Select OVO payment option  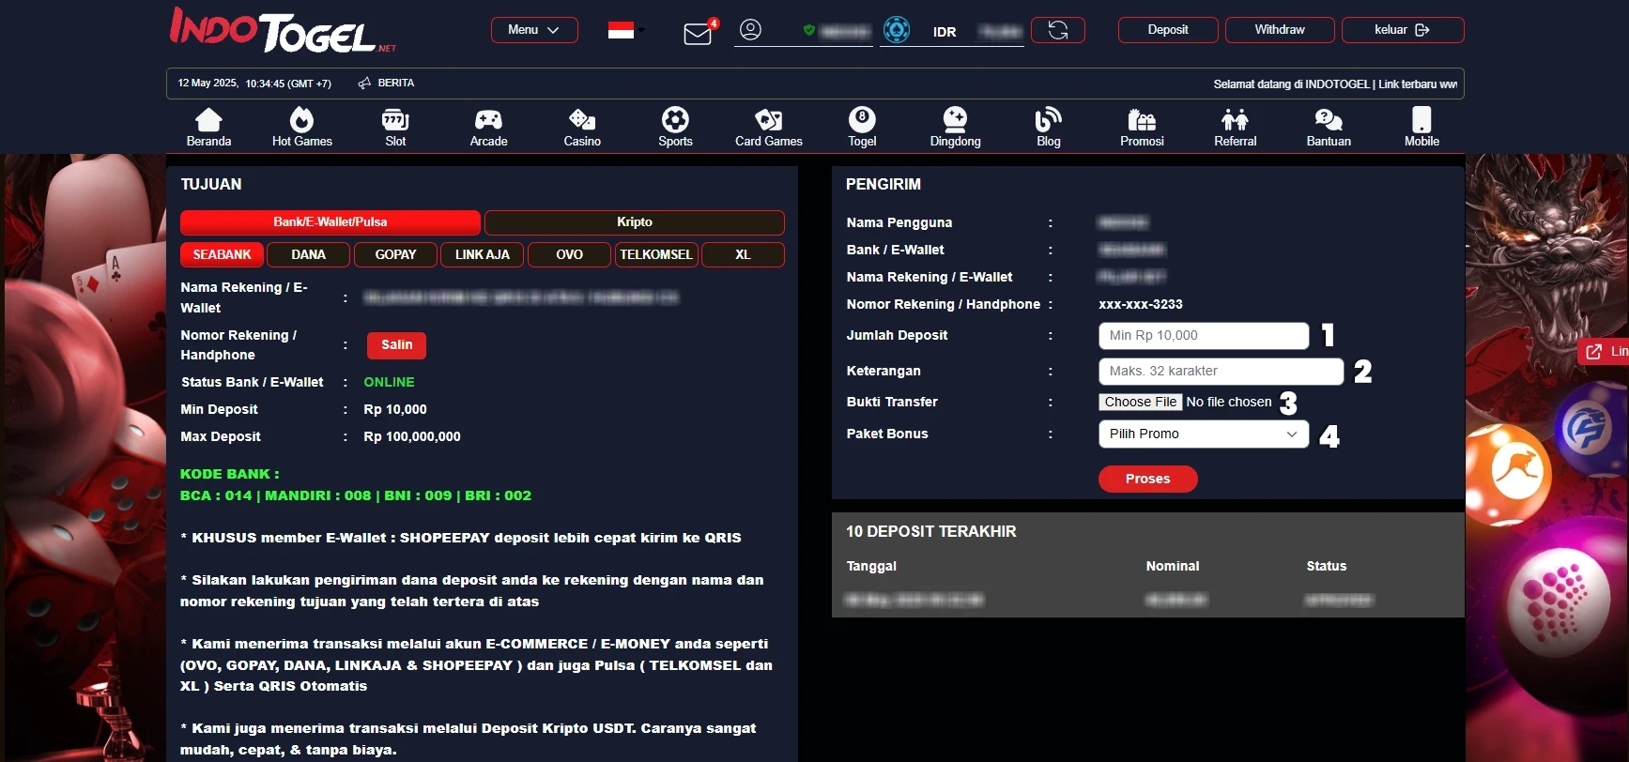569,255
